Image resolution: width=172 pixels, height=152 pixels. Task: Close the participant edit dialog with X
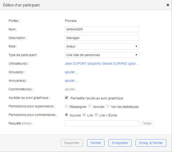(168, 5)
